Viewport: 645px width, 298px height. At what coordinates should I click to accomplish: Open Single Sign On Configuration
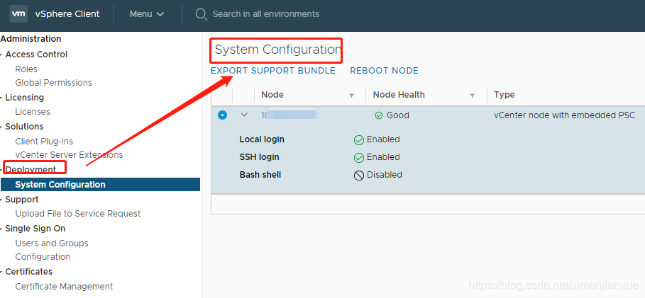[43, 256]
